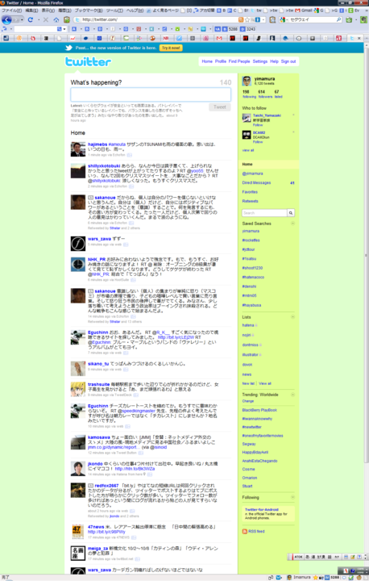The height and width of the screenshot is (581, 369).
Task: Bookmark the page with the star icon
Action: (247, 19)
